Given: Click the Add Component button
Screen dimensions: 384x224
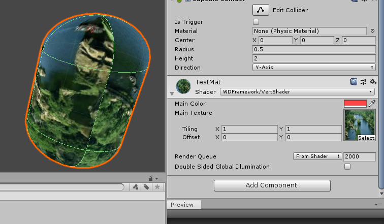Looking at the screenshot, I should coord(272,185).
